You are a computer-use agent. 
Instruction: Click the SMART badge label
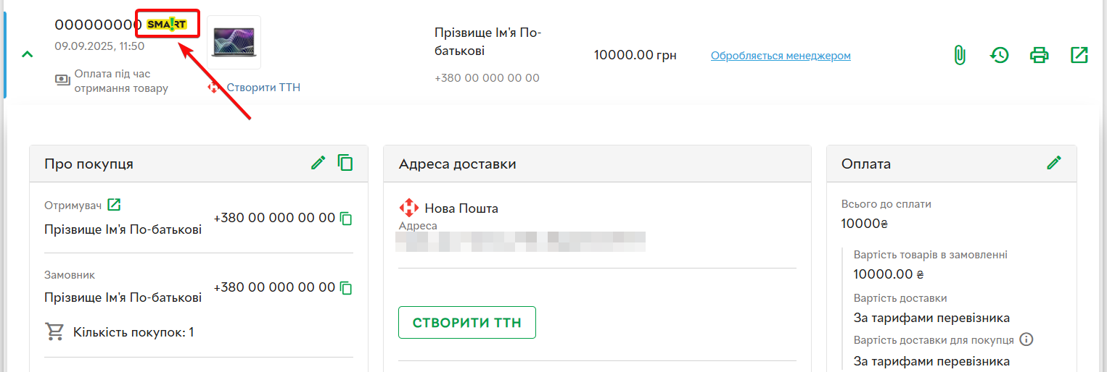click(167, 25)
